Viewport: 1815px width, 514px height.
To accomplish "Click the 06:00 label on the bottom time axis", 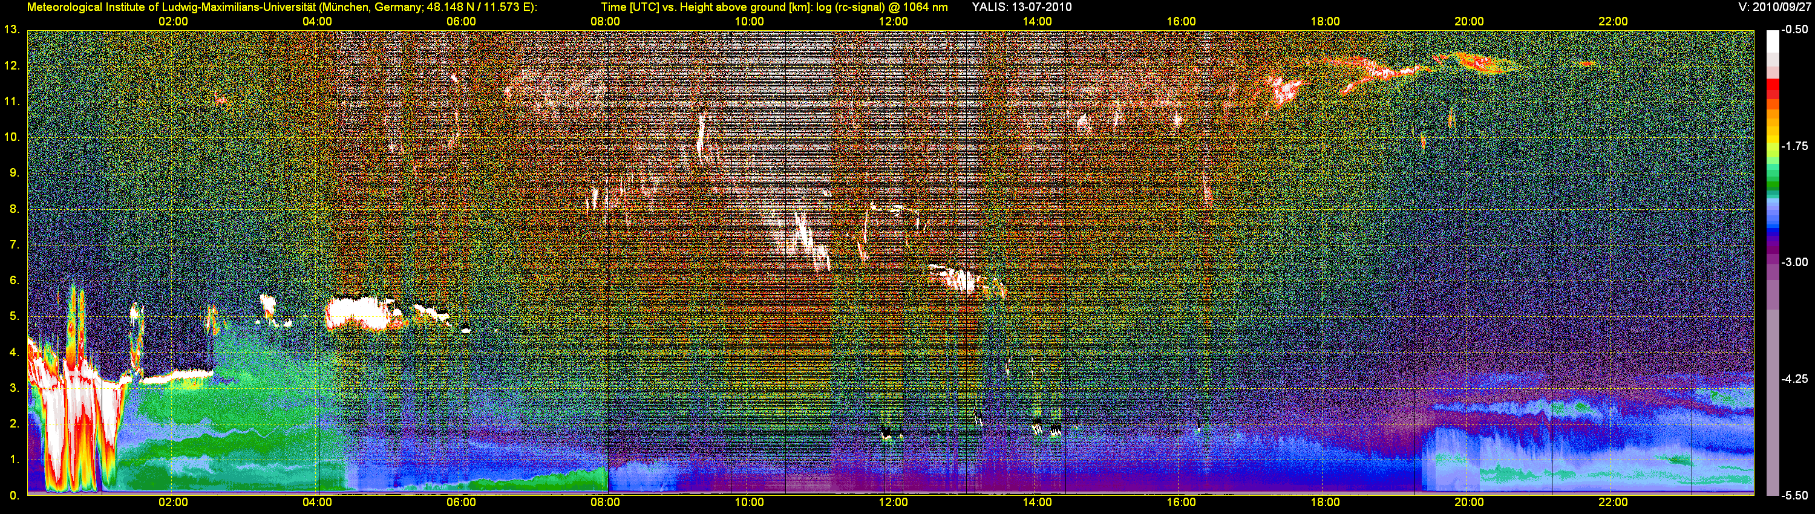I will point(461,502).
